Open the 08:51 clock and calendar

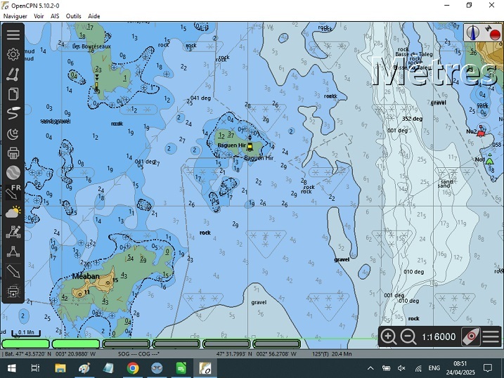click(x=460, y=368)
